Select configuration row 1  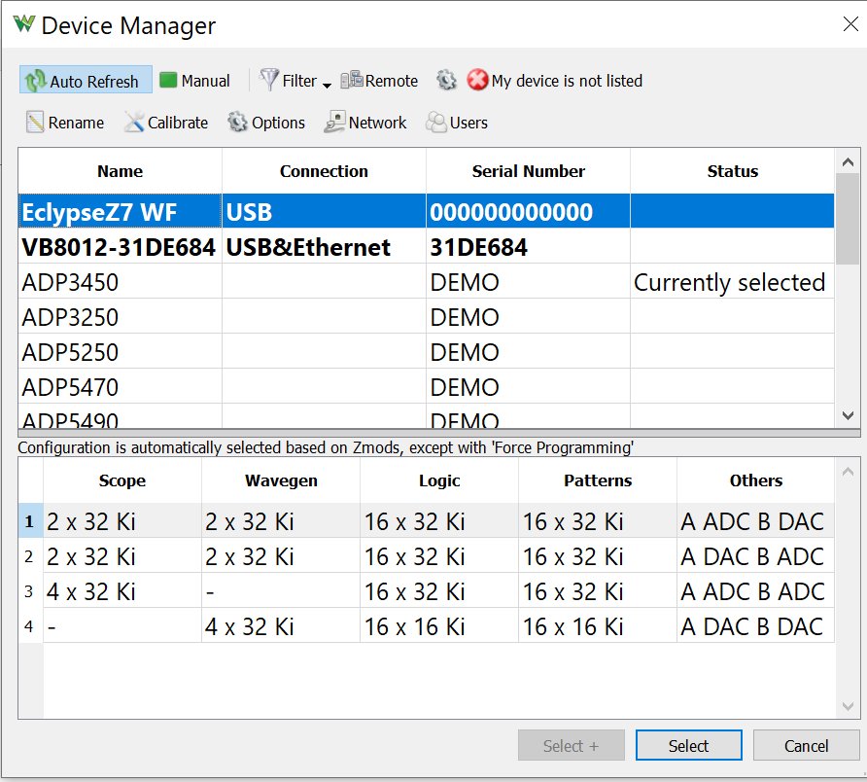(x=427, y=520)
